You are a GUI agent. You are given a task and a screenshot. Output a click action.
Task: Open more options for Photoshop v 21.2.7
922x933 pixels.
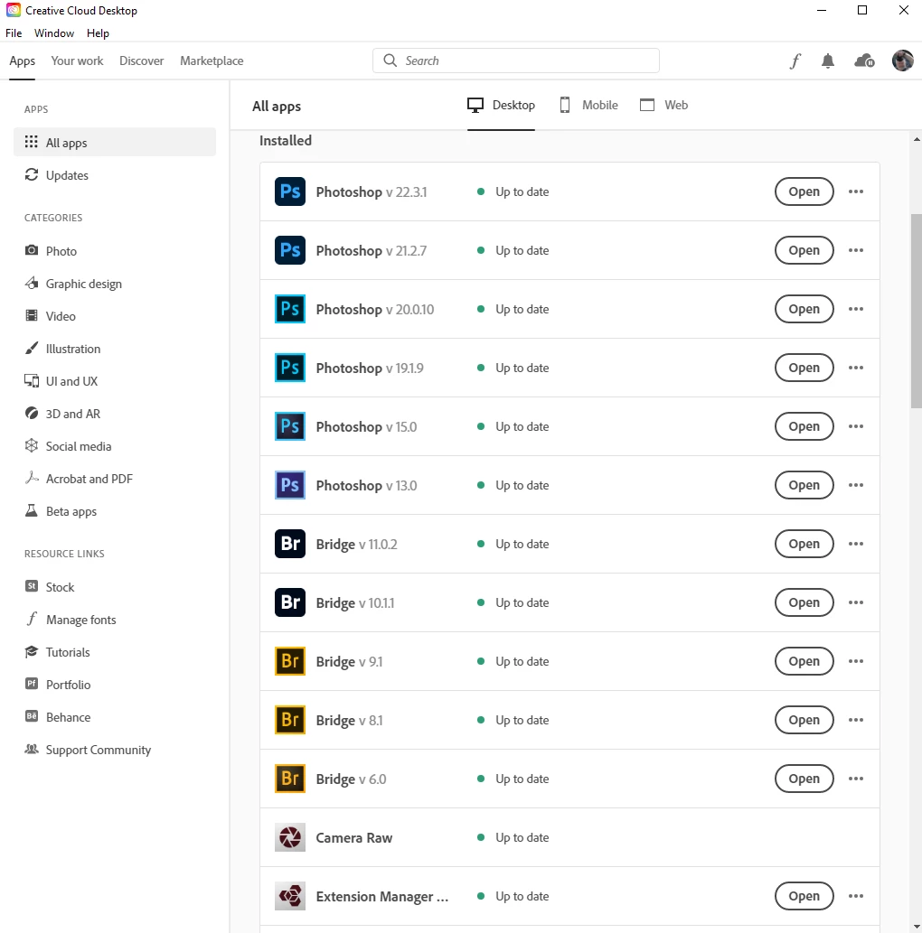click(856, 250)
